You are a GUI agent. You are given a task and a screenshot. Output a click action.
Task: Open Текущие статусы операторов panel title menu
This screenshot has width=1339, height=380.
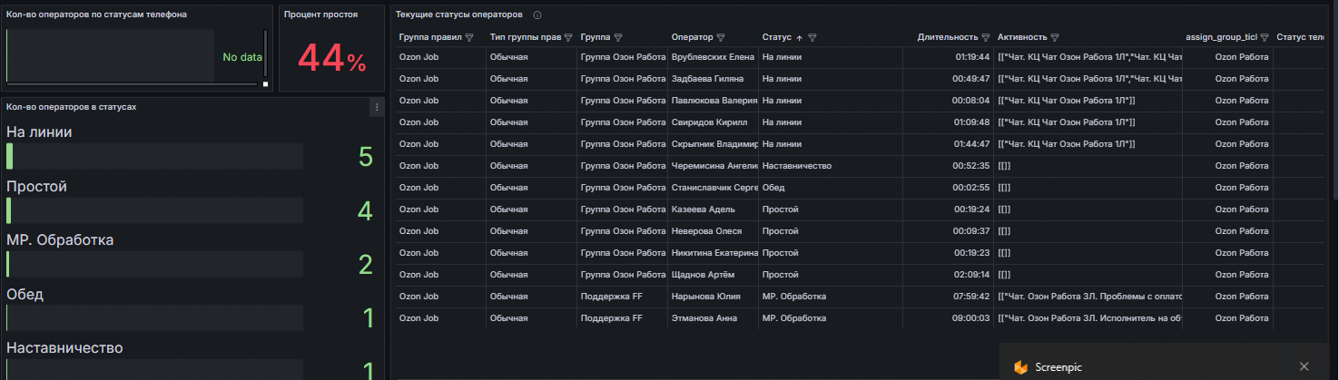458,15
